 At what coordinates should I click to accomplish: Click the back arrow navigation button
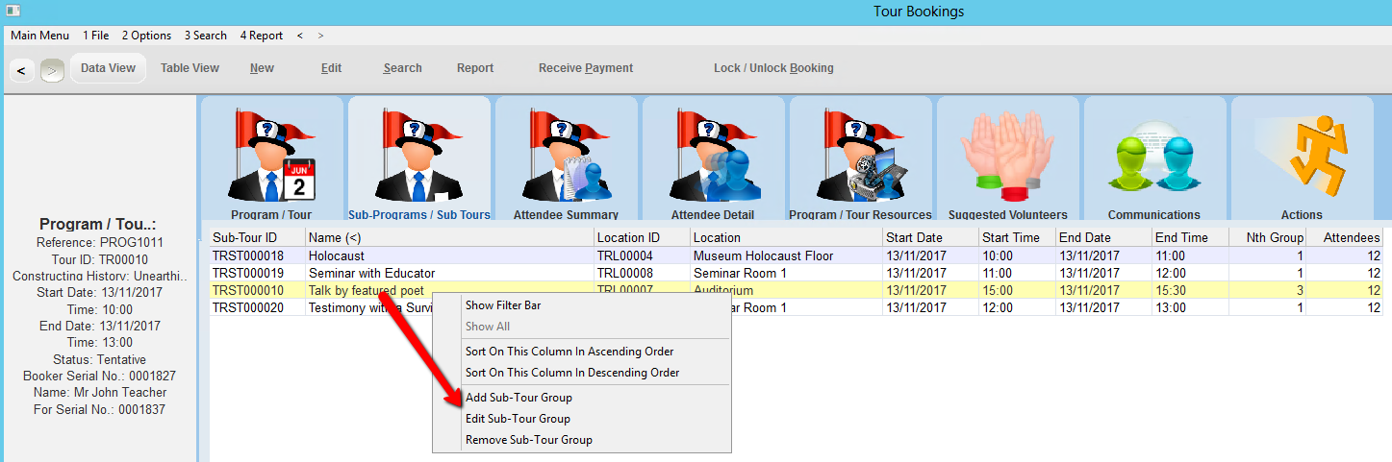21,70
